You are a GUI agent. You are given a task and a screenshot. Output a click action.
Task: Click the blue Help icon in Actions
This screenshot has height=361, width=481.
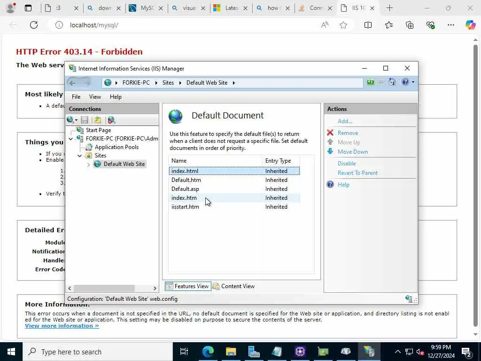click(x=330, y=184)
